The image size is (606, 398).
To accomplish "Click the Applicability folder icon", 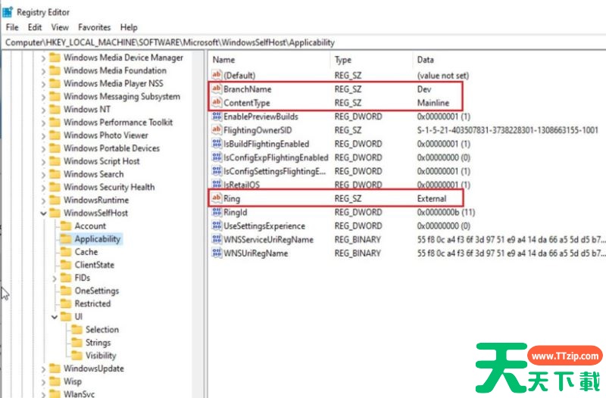I will (66, 239).
